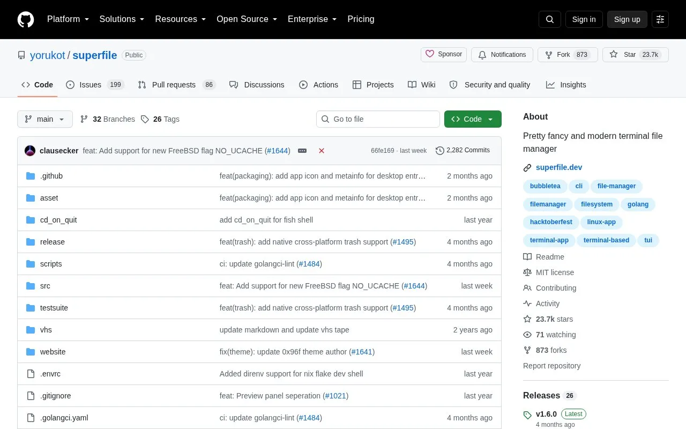686x429 pixels.
Task: Open Open Source header menu
Action: (x=247, y=19)
